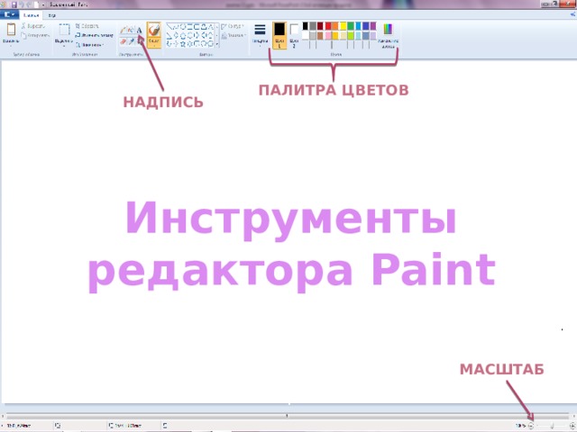Click the horizontal scrollbar below the canvas

pyautogui.click(x=288, y=416)
